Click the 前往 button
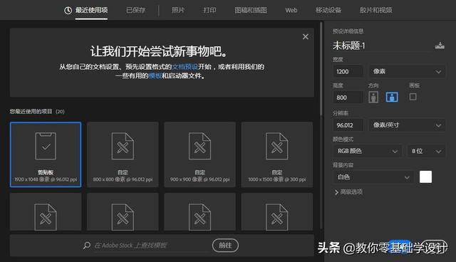 coord(225,246)
